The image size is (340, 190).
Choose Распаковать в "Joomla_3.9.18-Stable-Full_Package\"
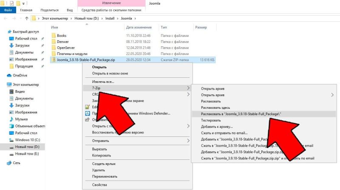pos(263,114)
